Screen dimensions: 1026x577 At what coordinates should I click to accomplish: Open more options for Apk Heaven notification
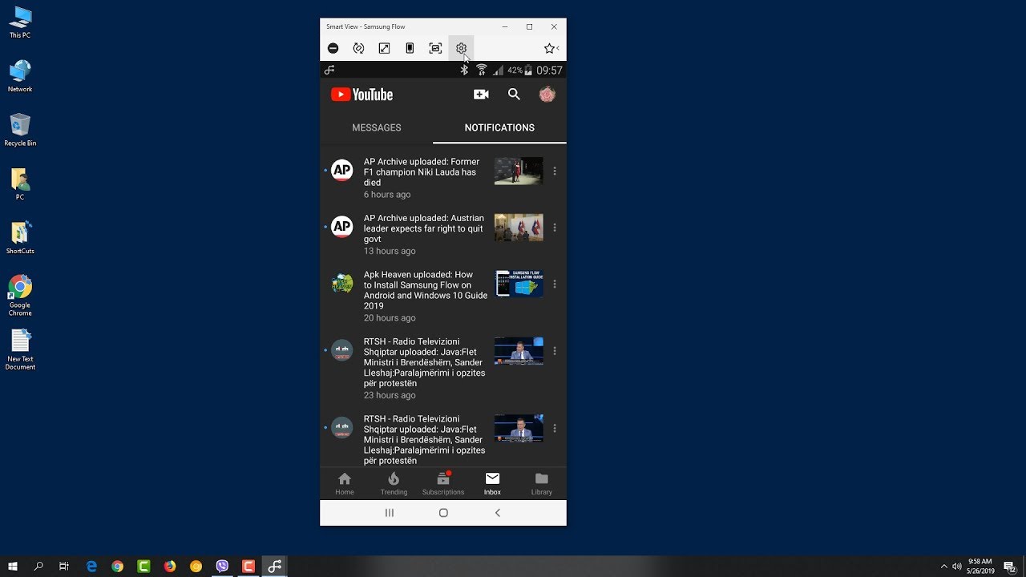click(x=555, y=284)
